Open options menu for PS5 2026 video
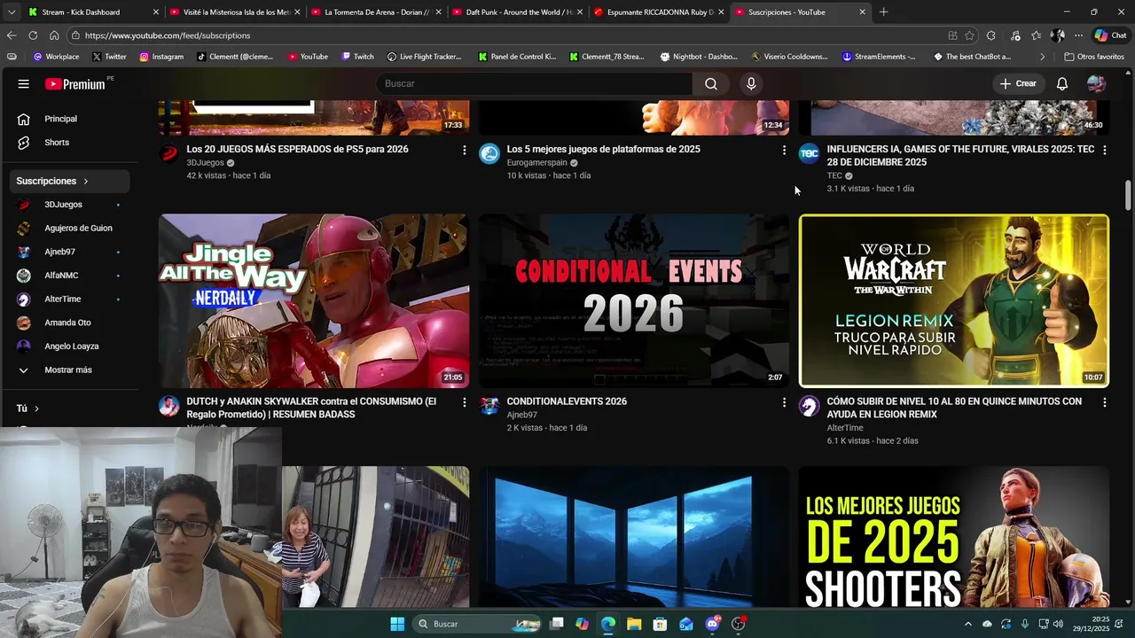1135x638 pixels. [x=464, y=151]
